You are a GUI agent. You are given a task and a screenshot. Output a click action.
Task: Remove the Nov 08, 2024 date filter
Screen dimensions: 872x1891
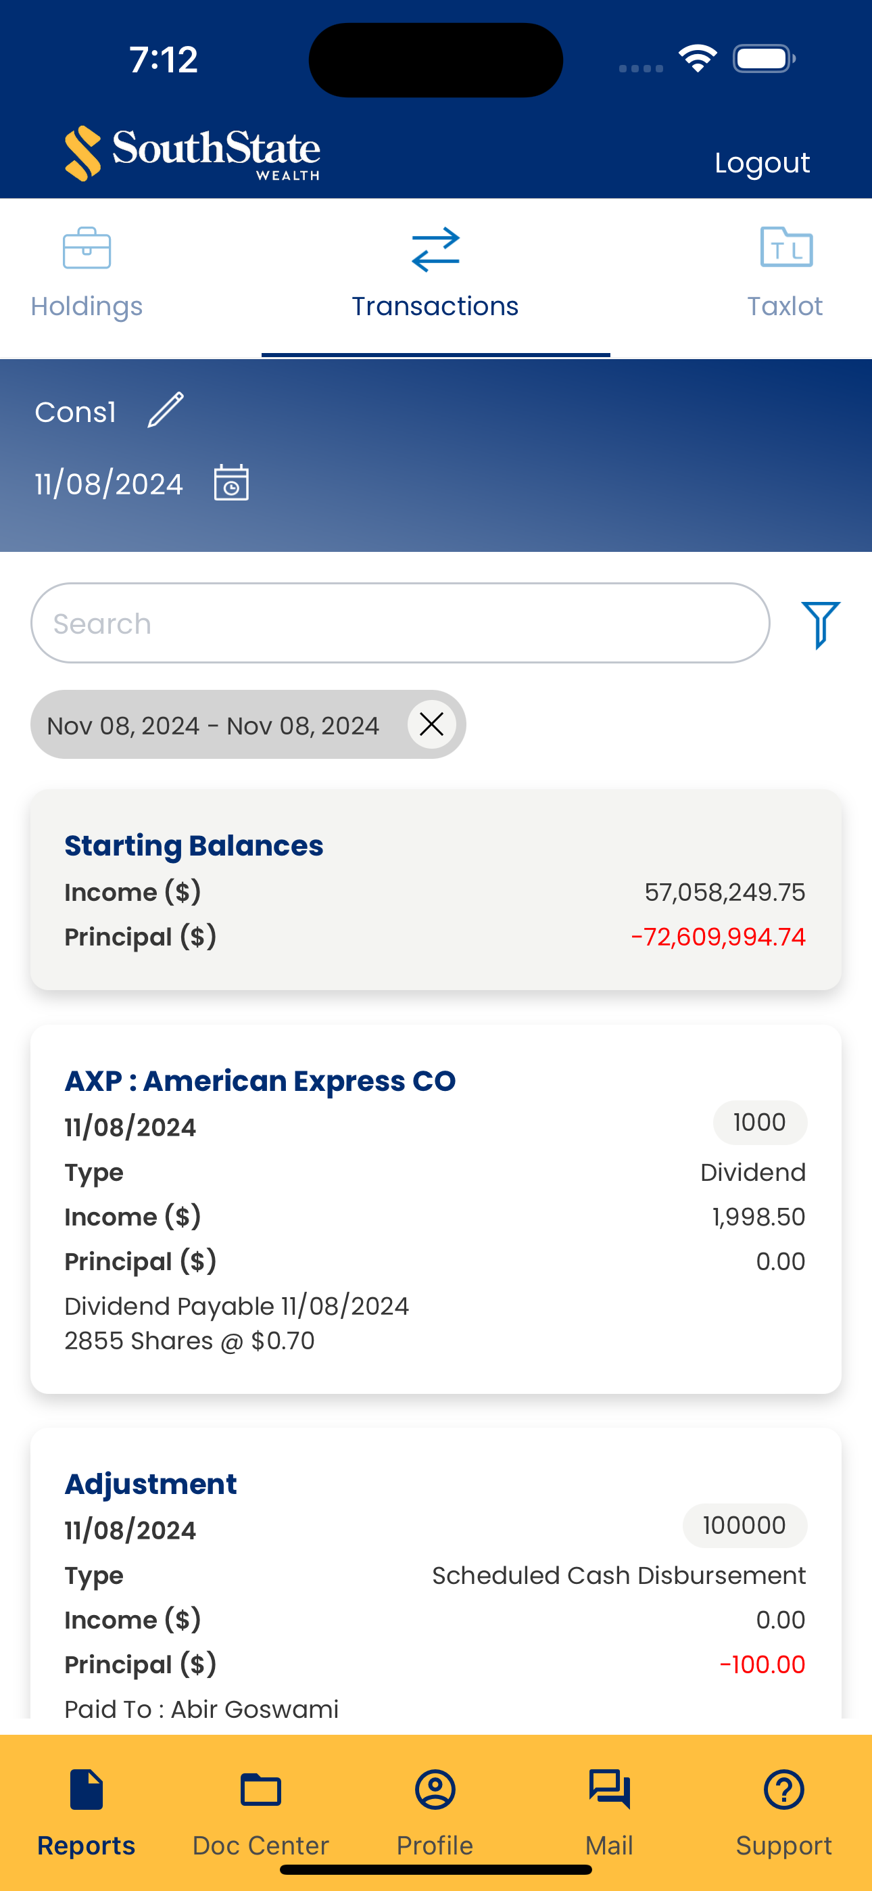[431, 724]
